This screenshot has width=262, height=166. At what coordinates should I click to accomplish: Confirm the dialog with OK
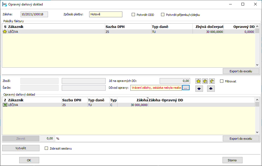coord(29,160)
